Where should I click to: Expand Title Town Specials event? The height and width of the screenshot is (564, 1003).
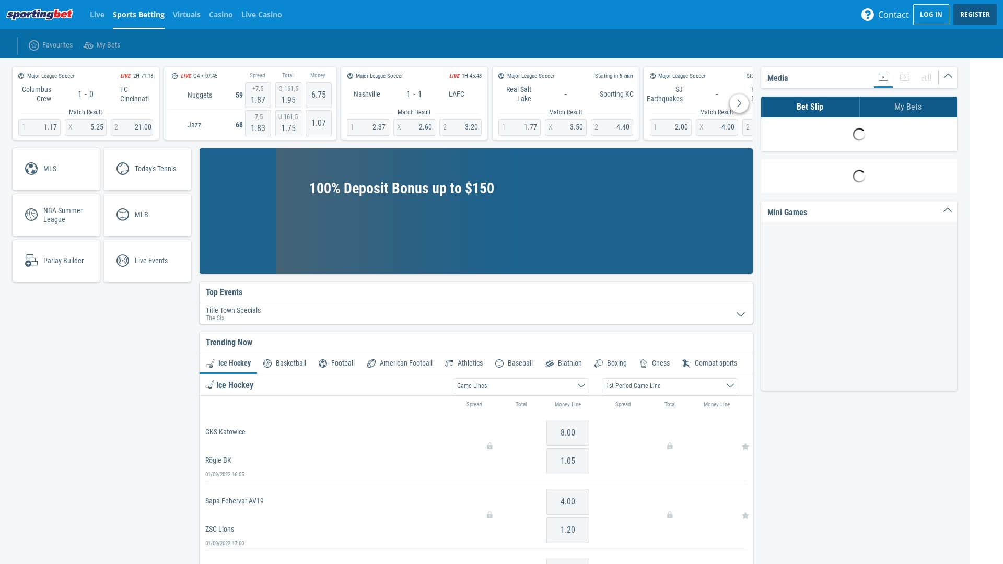pos(741,314)
